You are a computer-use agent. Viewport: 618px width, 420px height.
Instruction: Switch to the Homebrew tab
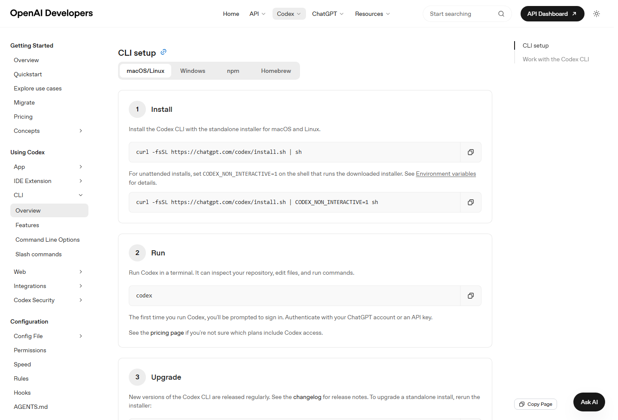coord(276,71)
